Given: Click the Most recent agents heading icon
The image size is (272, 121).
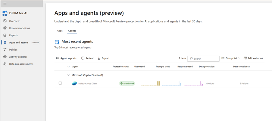Looking at the screenshot, I should (57, 42).
